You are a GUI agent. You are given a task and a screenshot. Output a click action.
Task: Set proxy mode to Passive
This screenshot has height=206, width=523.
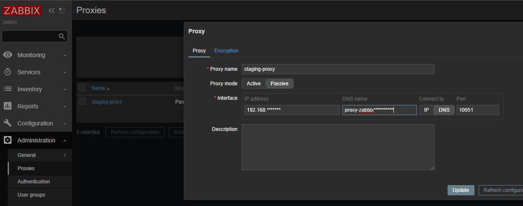[280, 84]
